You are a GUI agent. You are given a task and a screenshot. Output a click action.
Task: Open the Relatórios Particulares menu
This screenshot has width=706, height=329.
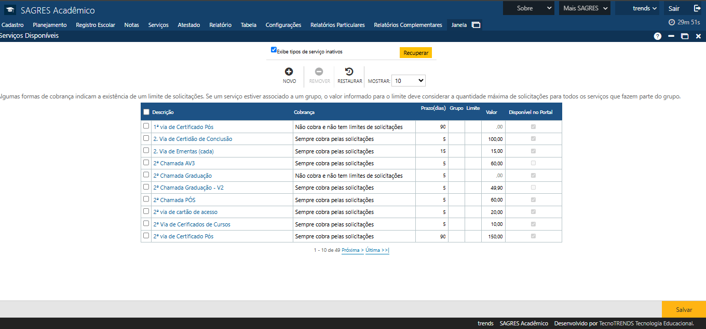tap(337, 25)
